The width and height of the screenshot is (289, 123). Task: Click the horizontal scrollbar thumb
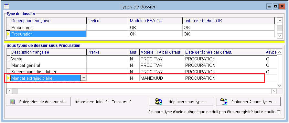(x=15, y=91)
